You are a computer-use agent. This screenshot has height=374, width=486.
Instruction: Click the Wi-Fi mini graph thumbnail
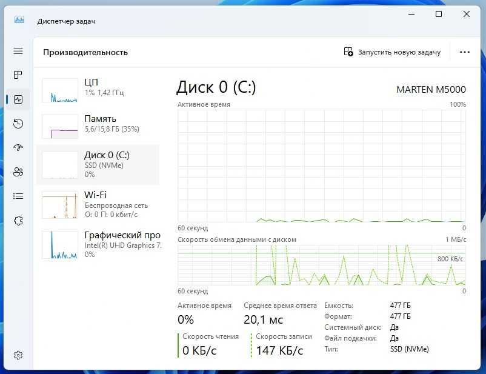click(x=60, y=205)
